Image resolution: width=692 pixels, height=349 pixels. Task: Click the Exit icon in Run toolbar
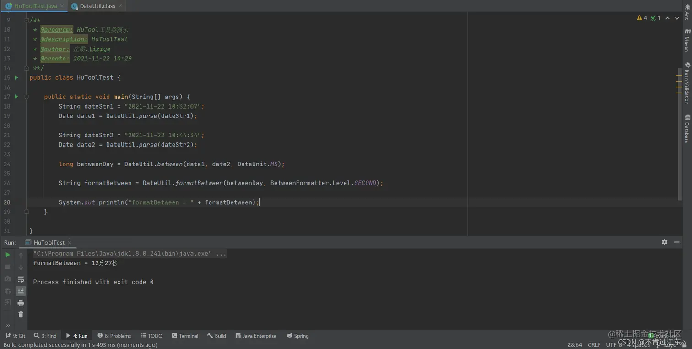[x=8, y=303]
